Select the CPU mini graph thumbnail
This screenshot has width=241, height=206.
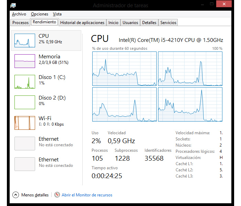pyautogui.click(x=24, y=41)
